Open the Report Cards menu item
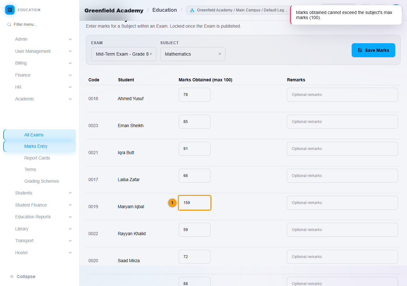407x286 pixels. (x=37, y=158)
